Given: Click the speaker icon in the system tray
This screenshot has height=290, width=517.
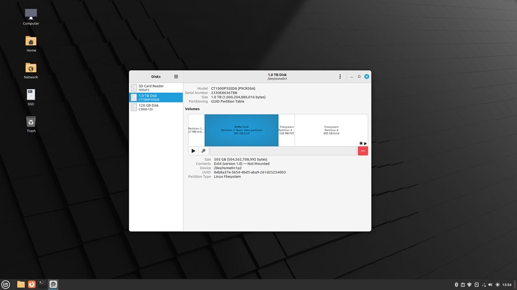Looking at the screenshot, I should (490, 284).
